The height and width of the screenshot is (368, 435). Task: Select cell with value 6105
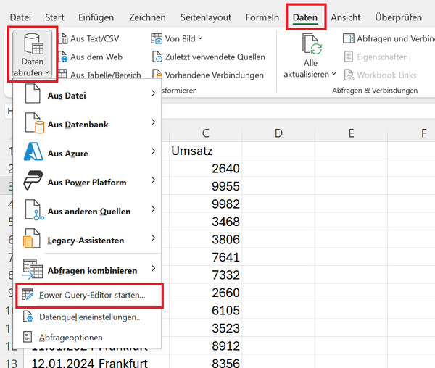[x=206, y=310]
